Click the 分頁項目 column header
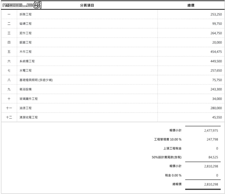Image resolution: width=225 pixels, height=194 pixels. point(87,5)
